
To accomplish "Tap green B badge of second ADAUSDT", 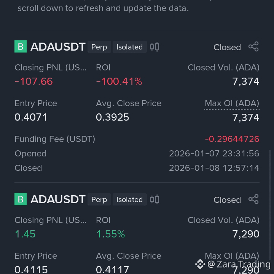I will coord(21,199).
